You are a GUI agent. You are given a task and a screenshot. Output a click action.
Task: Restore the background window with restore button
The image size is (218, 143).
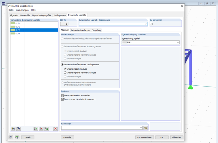pyautogui.click(x=207, y=3)
